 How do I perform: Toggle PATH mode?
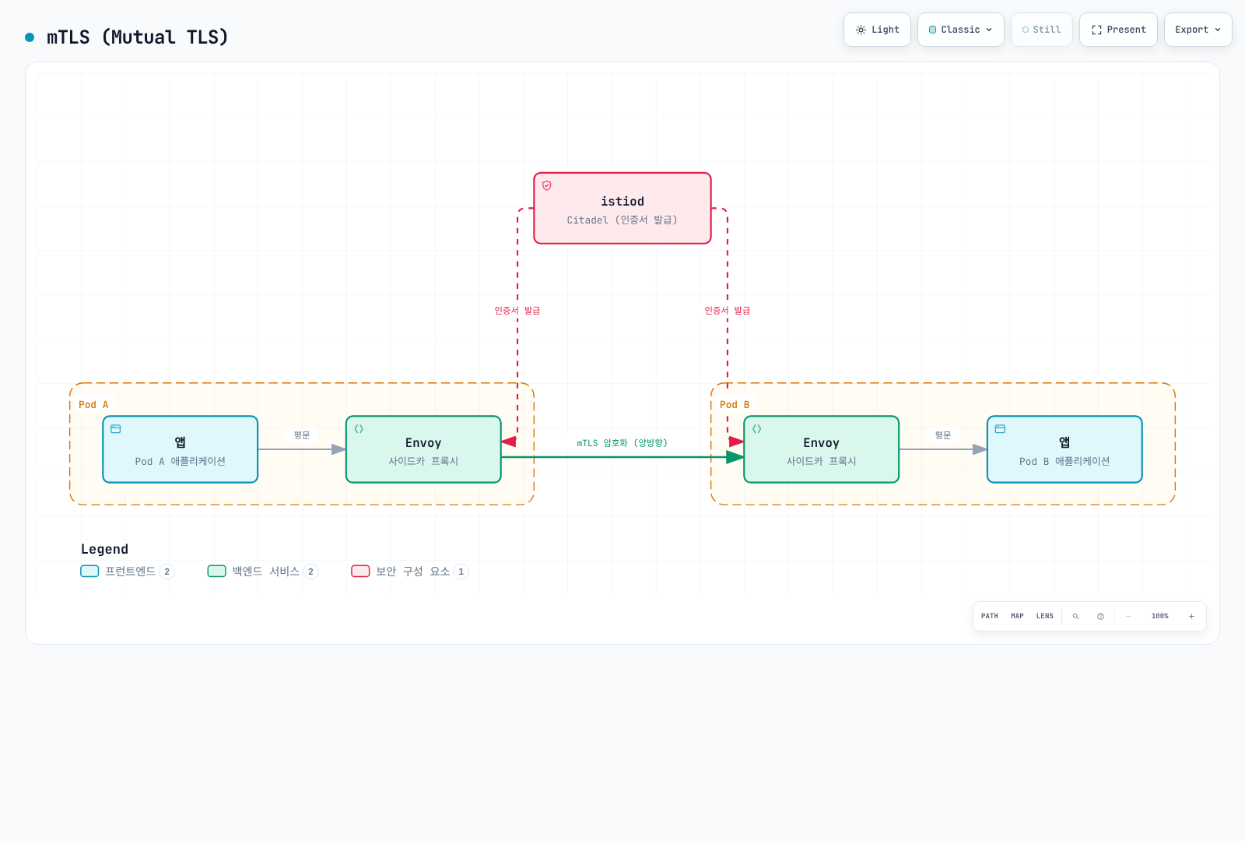[990, 616]
